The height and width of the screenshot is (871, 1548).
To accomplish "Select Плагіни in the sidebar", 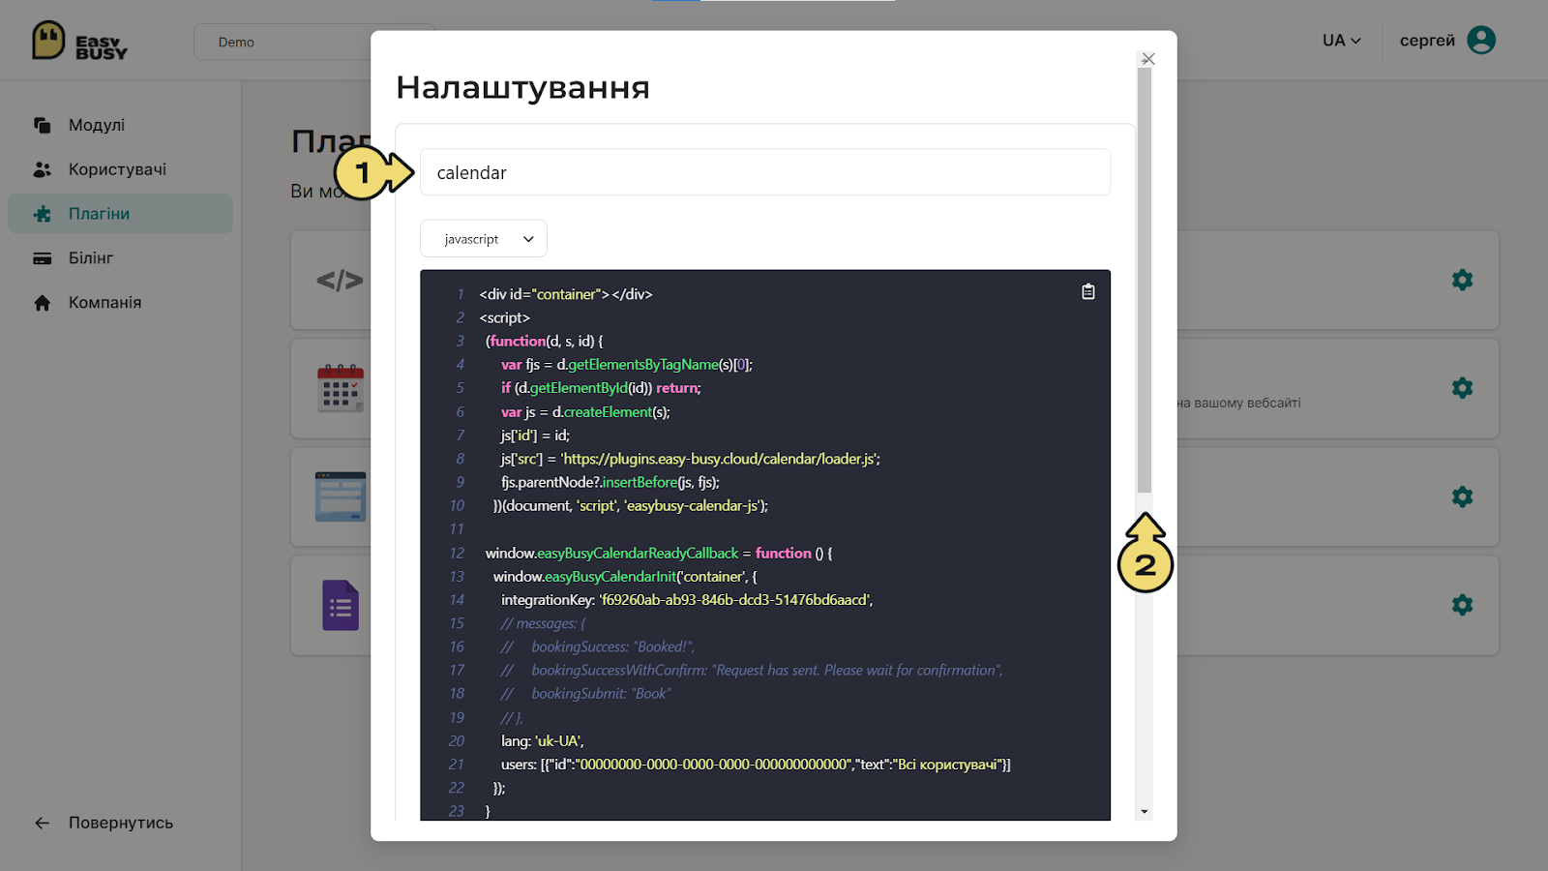I will (121, 214).
